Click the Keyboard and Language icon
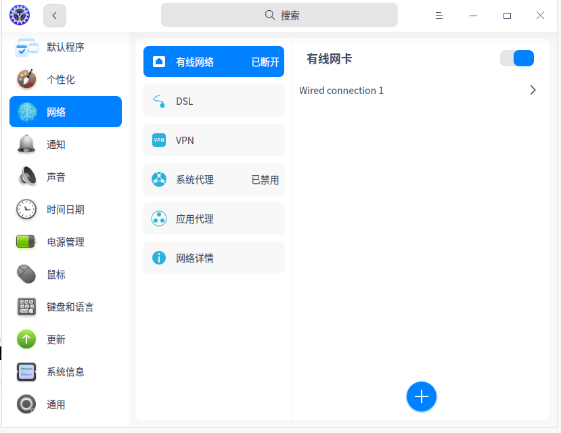 (x=26, y=306)
